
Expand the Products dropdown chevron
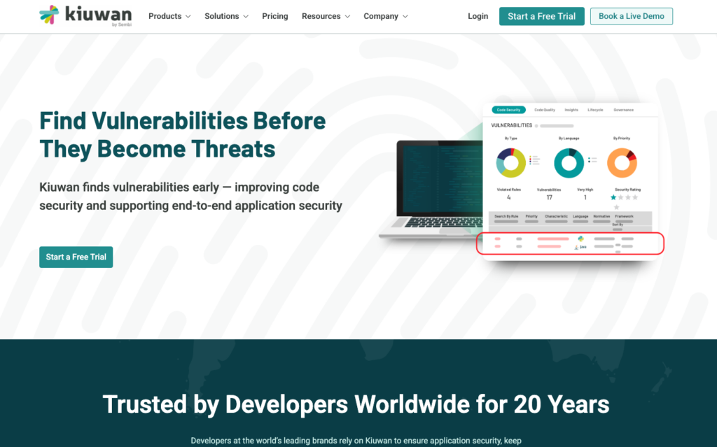click(188, 17)
